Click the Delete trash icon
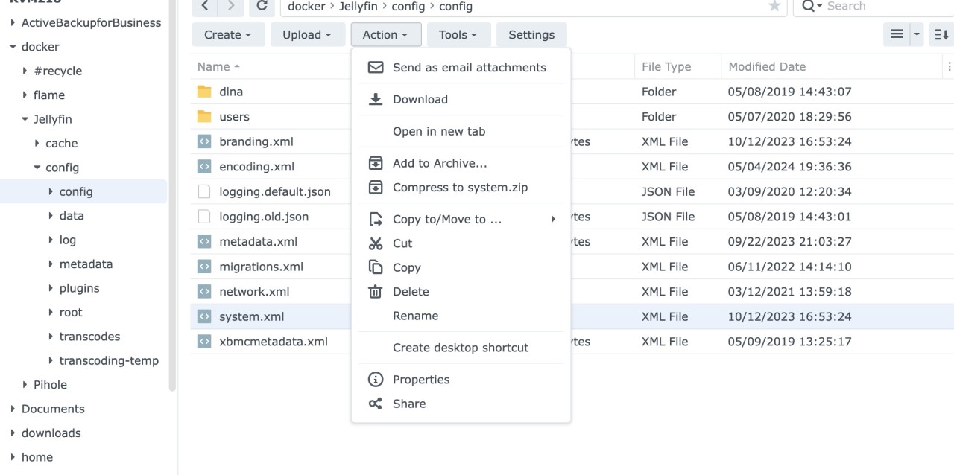Screen dimensions: 954x475 click(376, 292)
